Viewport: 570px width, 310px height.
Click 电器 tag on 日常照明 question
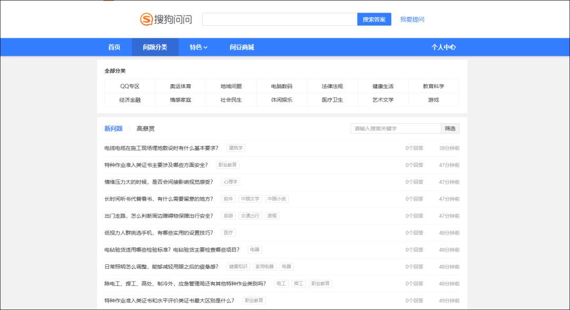pyautogui.click(x=287, y=266)
